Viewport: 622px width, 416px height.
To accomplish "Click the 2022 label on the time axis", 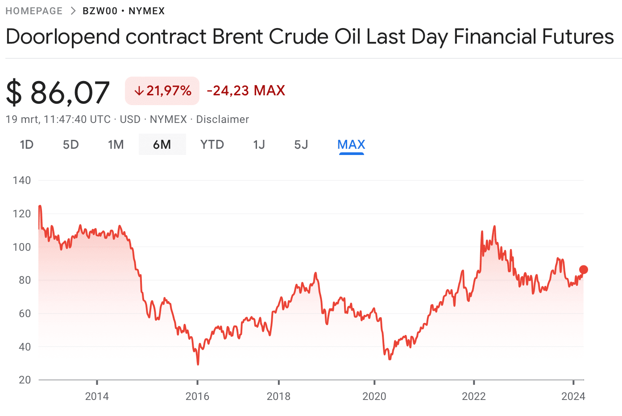I will pos(473,396).
